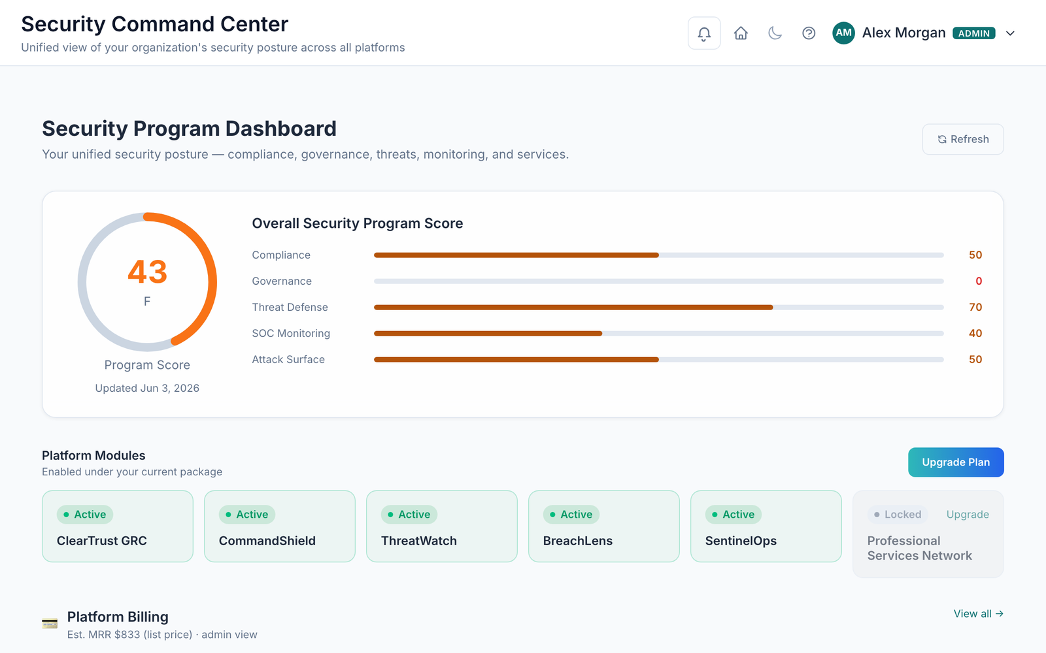Click Upgrade link on Professional Services Network
Screen dimensions: 1046x653
[968, 515]
